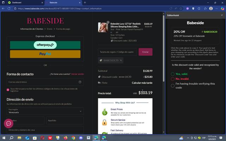Pay with the PayPal express button
Screen dimensions: 226x141
point(45,54)
